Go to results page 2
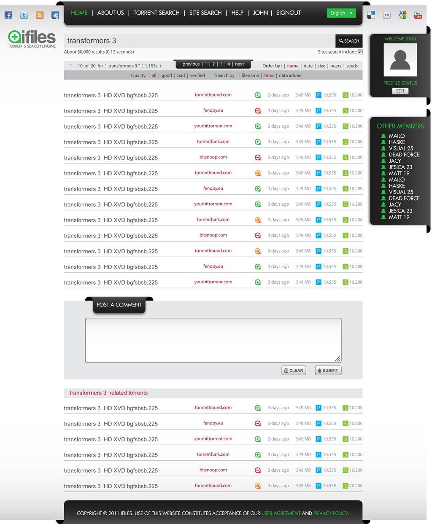The height and width of the screenshot is (524, 432). click(213, 64)
